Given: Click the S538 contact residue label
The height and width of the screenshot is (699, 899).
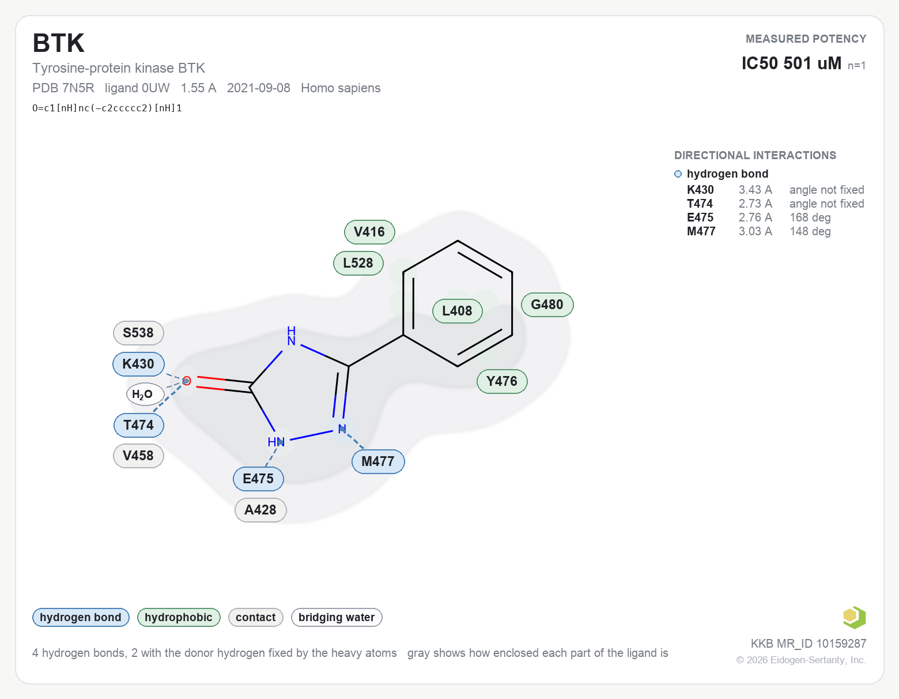Looking at the screenshot, I should (138, 333).
